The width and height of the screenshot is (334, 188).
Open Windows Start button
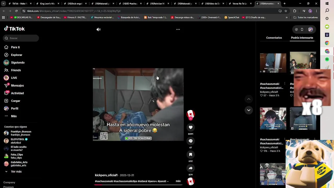click(327, 4)
